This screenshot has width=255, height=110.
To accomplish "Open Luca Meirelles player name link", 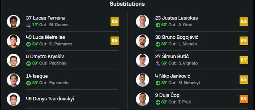I will pyautogui.click(x=45, y=37).
